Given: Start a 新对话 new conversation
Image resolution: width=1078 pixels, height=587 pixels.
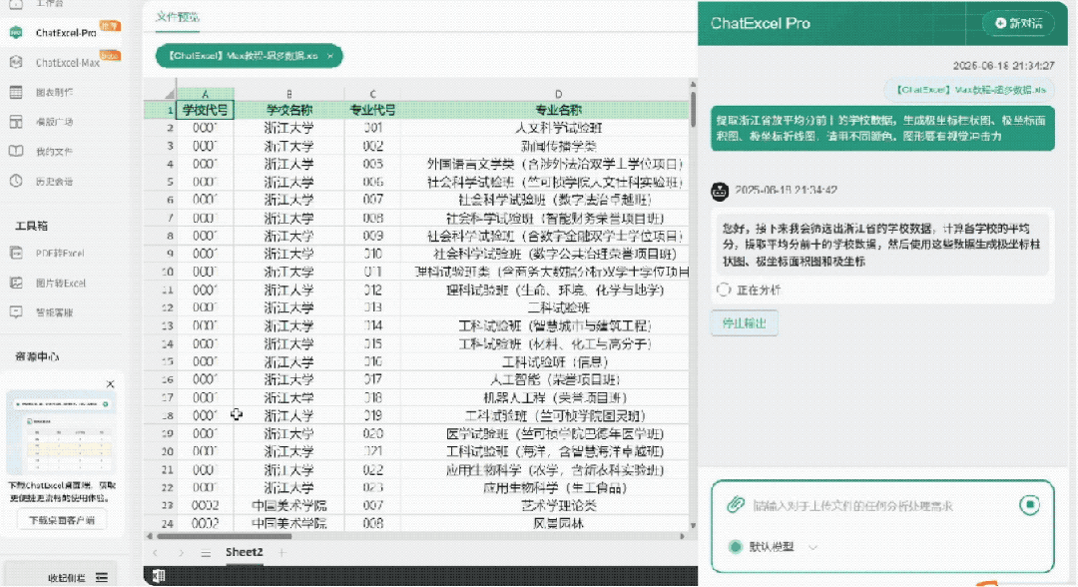Looking at the screenshot, I should click(x=1018, y=23).
